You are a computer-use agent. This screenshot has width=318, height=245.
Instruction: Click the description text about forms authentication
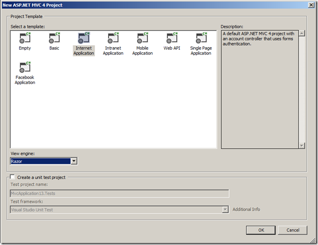[259, 38]
